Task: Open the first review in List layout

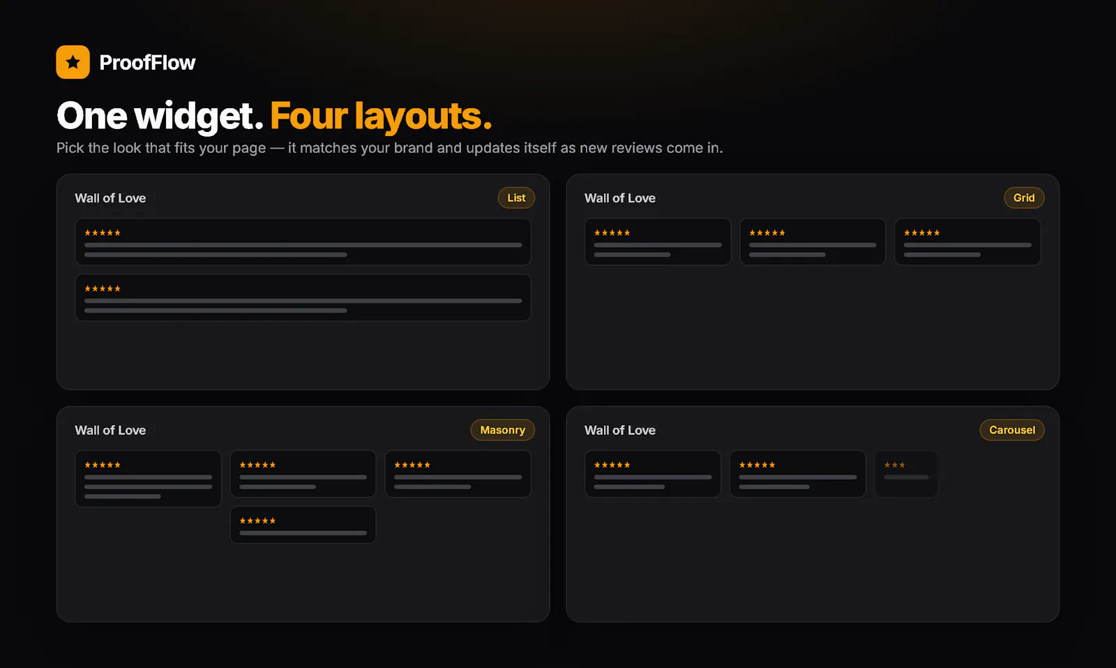Action: pos(303,242)
